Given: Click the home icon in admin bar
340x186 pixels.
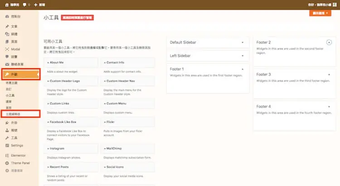Looking at the screenshot, I should [x=7, y=5].
